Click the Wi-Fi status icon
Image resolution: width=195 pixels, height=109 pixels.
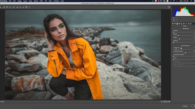coord(174,1)
